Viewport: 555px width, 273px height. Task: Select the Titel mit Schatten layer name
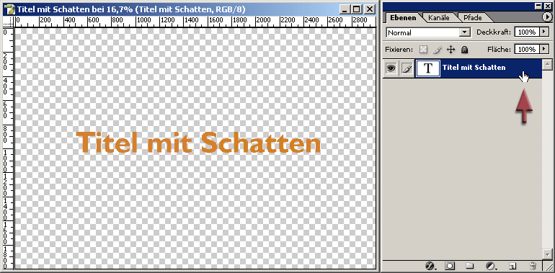tap(474, 67)
